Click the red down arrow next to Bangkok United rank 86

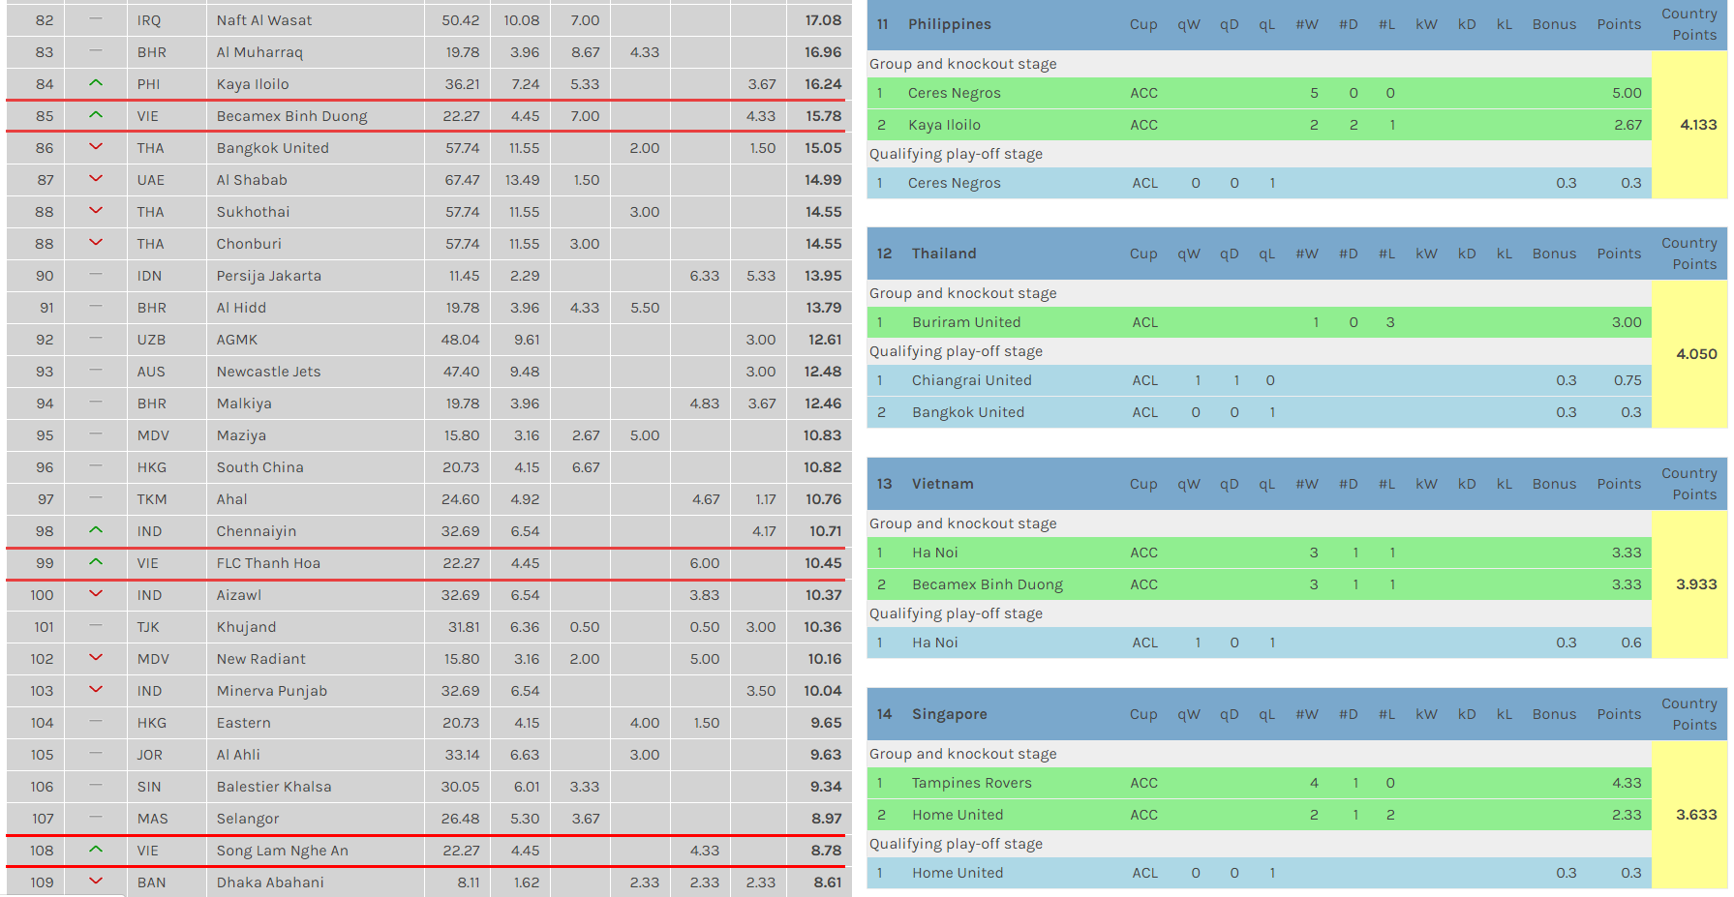(x=95, y=147)
